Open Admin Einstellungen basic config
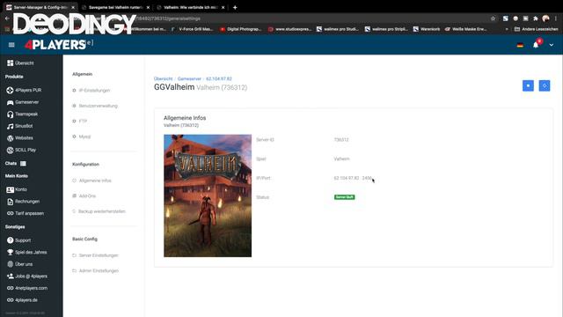 tap(95, 270)
